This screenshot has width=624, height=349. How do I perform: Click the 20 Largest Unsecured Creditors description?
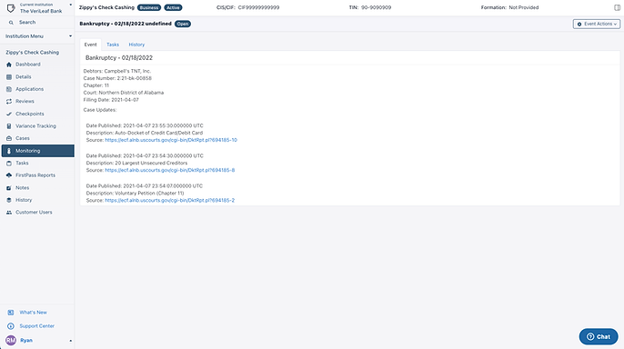(136, 163)
